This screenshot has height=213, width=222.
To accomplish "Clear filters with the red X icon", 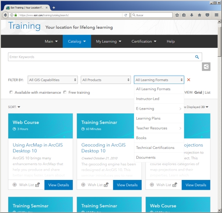I will pyautogui.click(x=189, y=80).
